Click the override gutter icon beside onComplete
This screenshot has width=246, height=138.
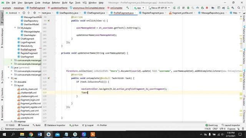(x=49, y=78)
